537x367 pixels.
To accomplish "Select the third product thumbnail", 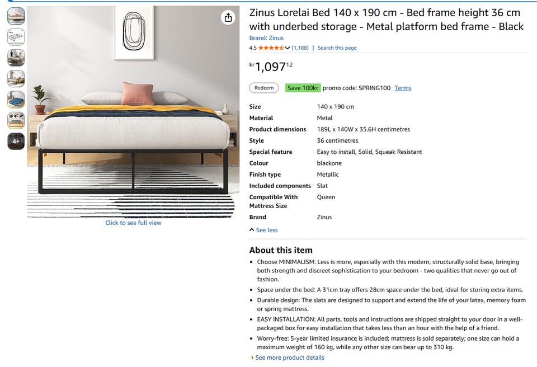I will click(x=16, y=58).
